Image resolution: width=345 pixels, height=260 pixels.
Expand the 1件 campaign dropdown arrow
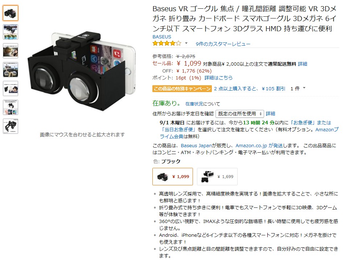[304, 88]
